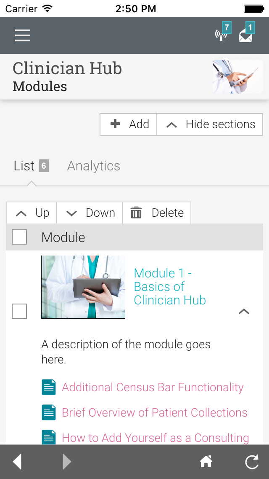Click the document icon beside Brief Overview
Viewport: 269px width, 479px height.
pyautogui.click(x=49, y=412)
